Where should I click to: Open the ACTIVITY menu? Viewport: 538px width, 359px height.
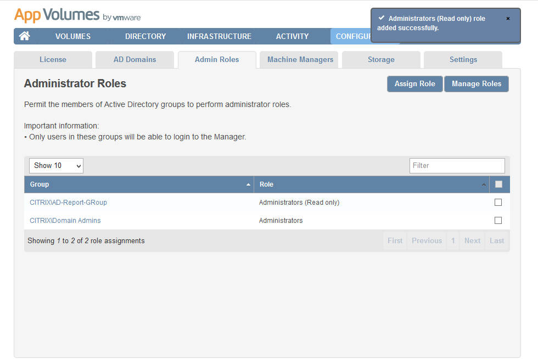coord(292,36)
